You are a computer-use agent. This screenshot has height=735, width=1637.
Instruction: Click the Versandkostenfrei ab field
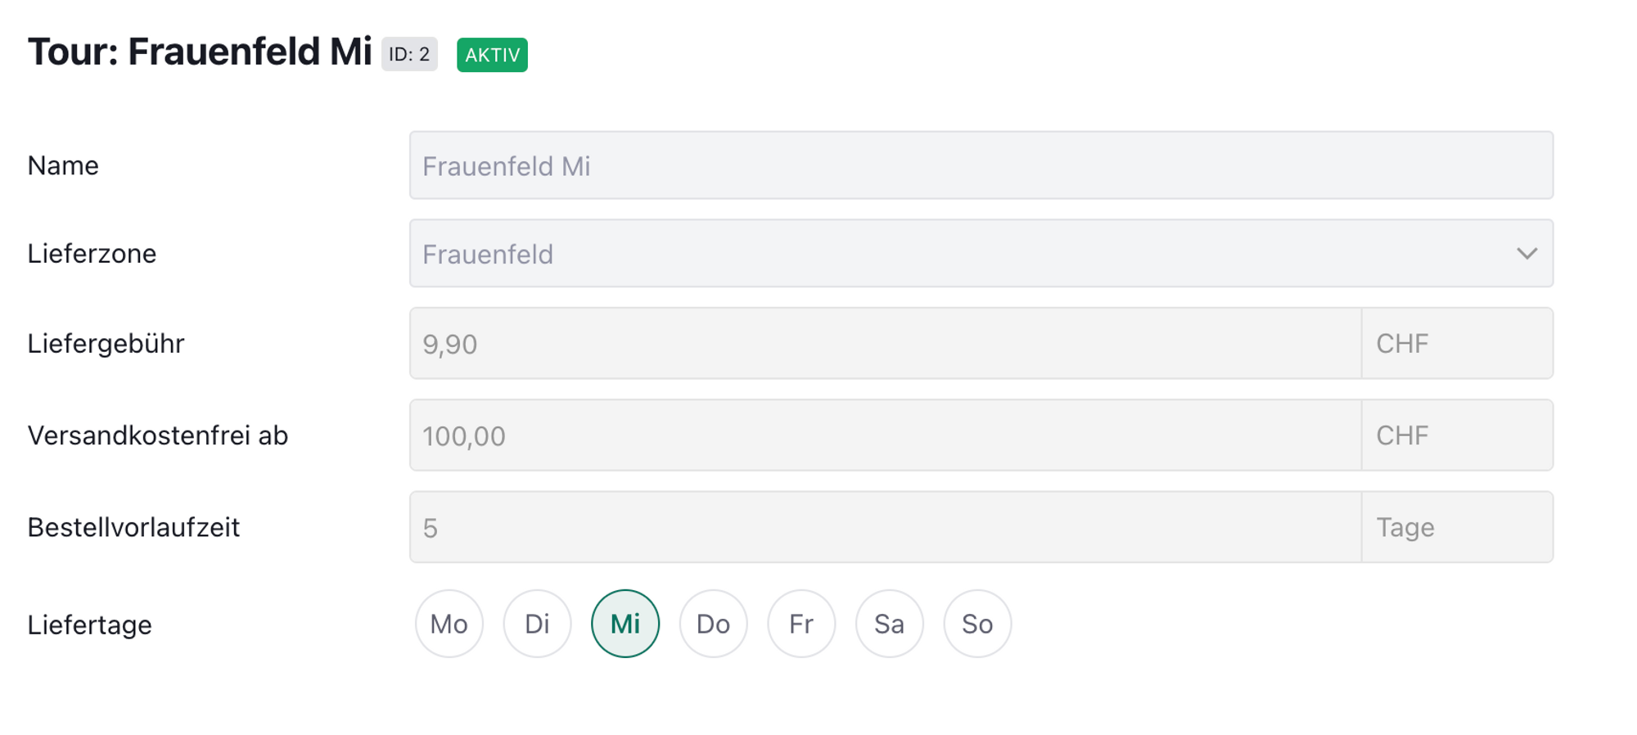(x=884, y=435)
